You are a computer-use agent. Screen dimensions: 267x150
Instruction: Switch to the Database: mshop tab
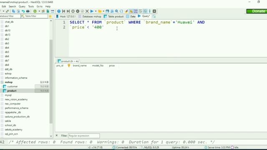tap(90, 17)
